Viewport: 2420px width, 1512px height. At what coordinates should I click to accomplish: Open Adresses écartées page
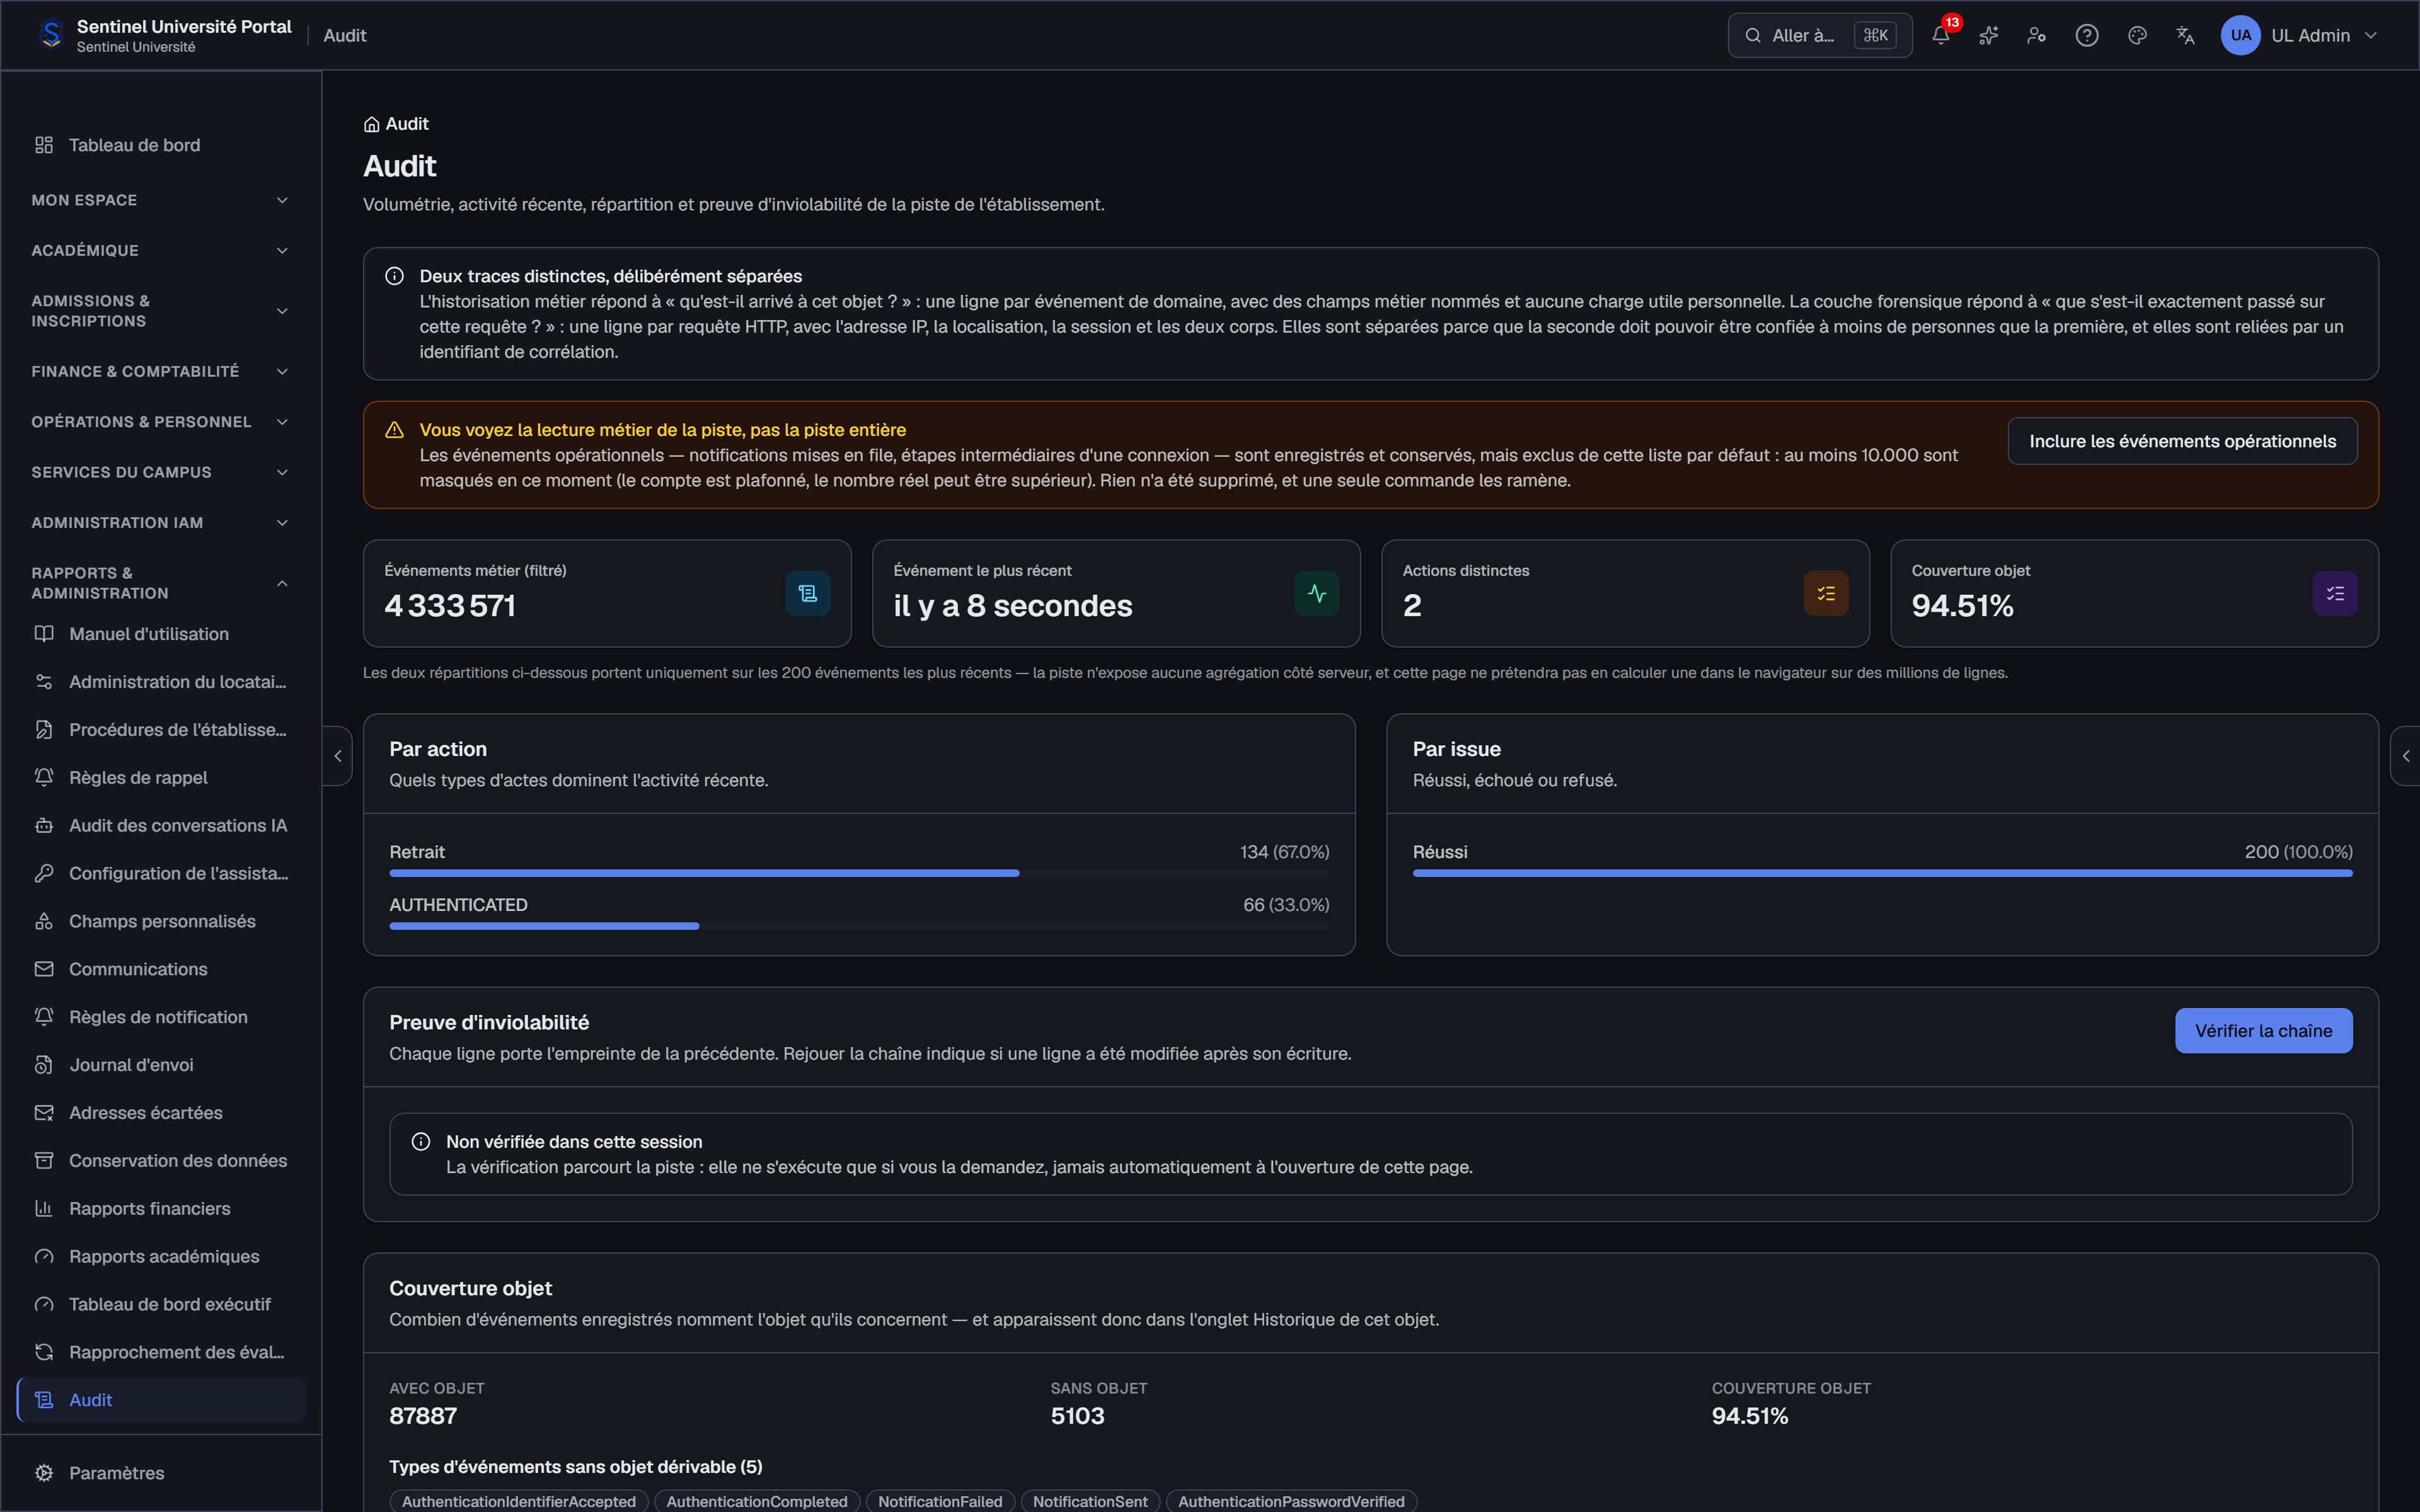tap(161, 1113)
